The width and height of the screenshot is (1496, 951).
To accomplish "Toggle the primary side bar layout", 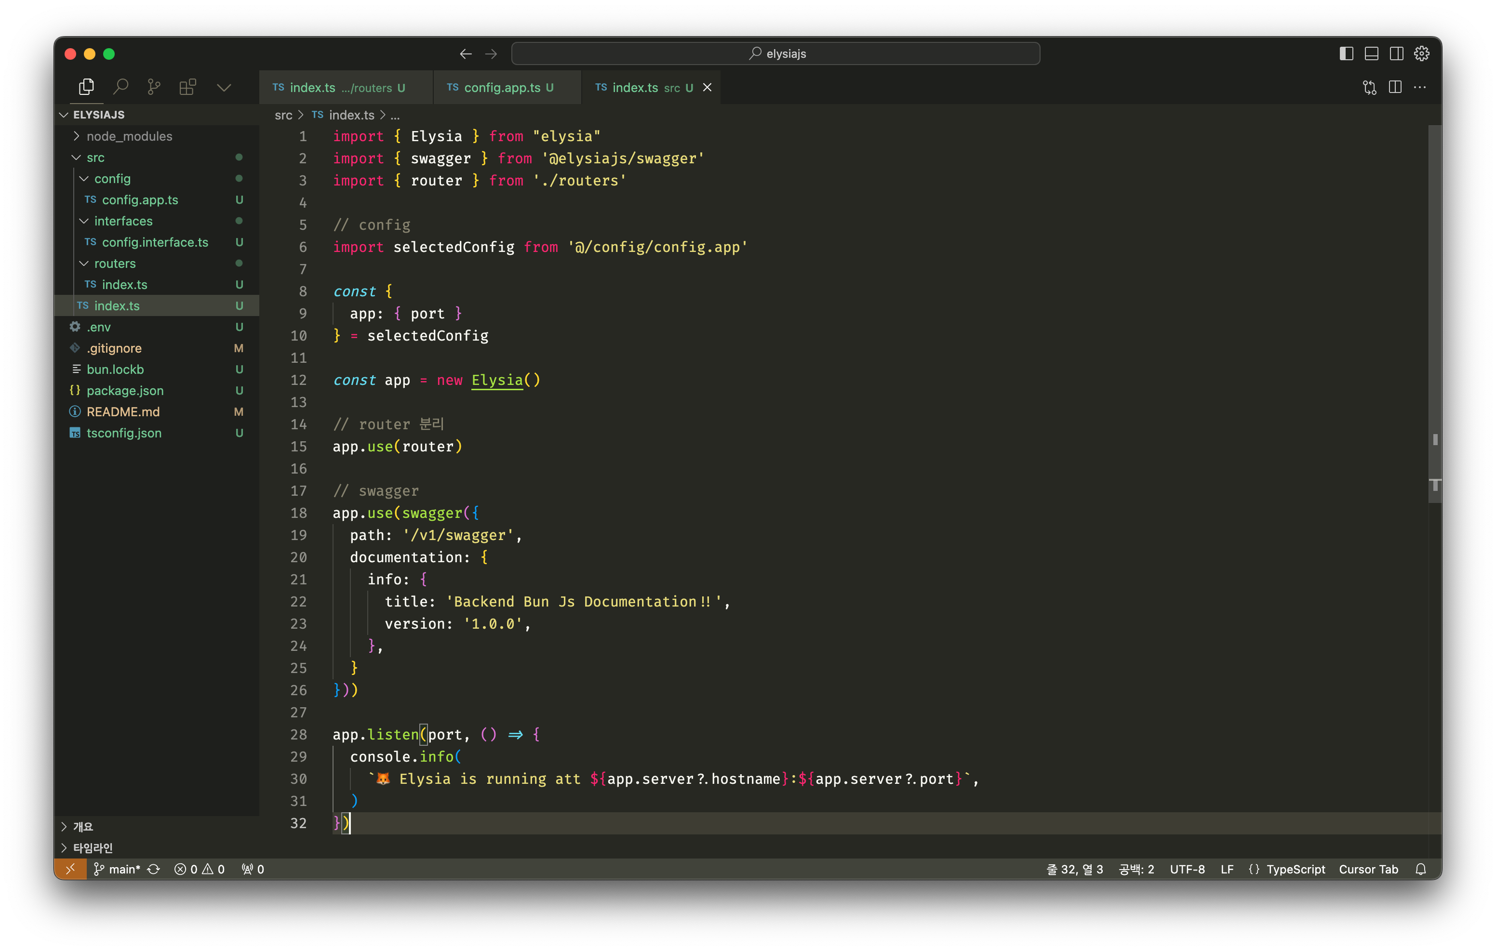I will click(1346, 53).
